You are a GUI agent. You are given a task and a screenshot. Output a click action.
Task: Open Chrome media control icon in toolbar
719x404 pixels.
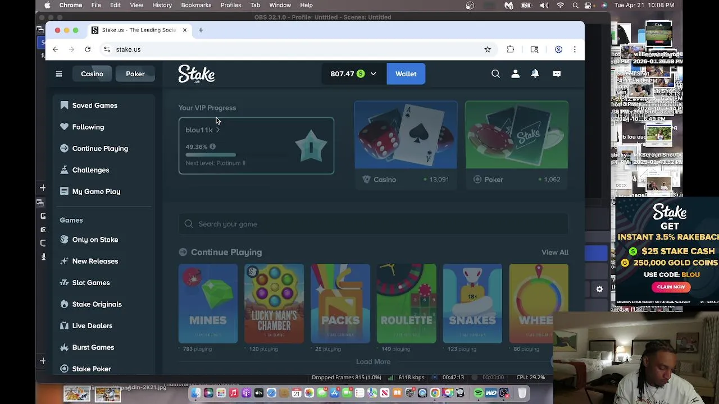534,49
